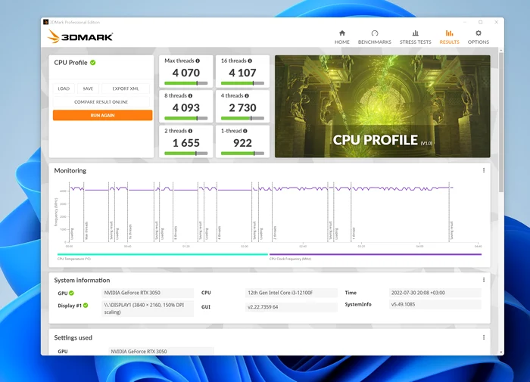
Task: Open the System information three-dot menu
Action: [484, 280]
